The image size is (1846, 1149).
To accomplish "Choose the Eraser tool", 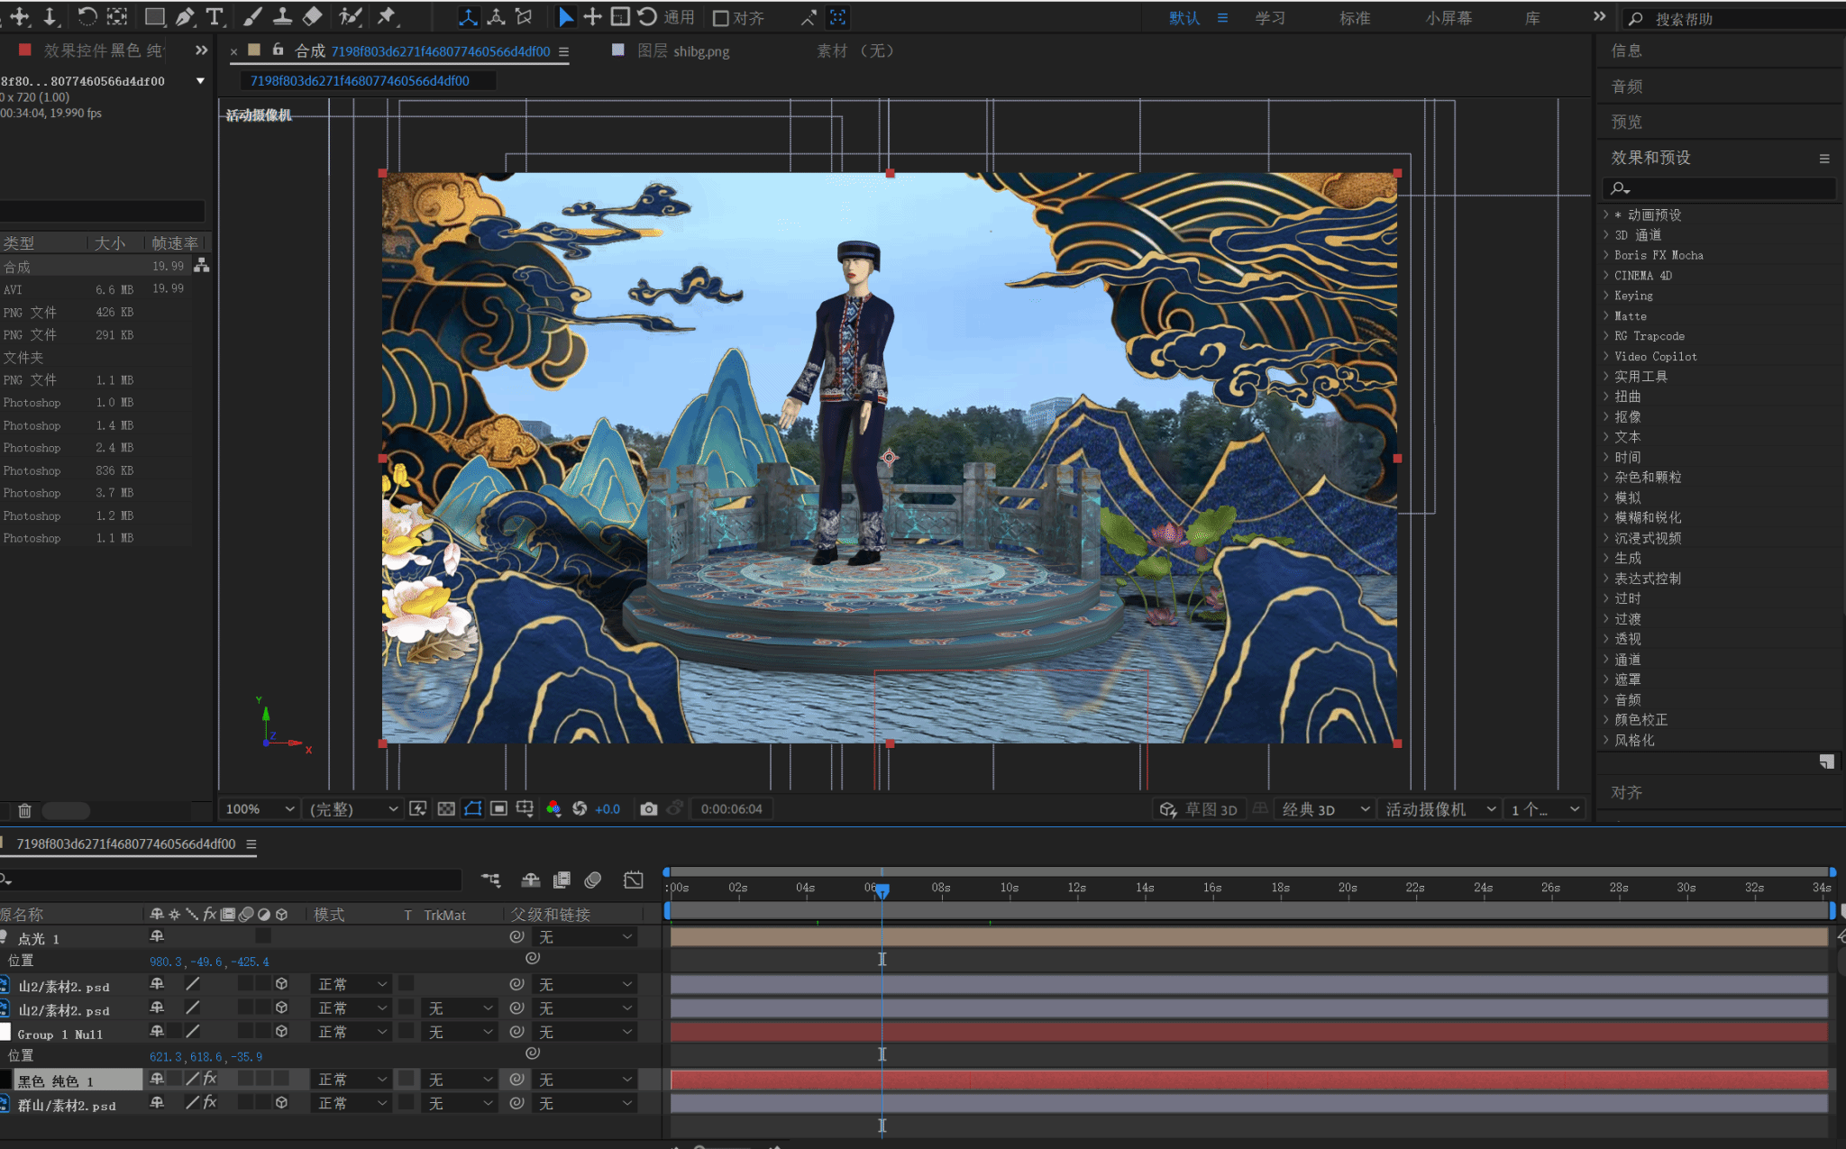I will tap(312, 16).
